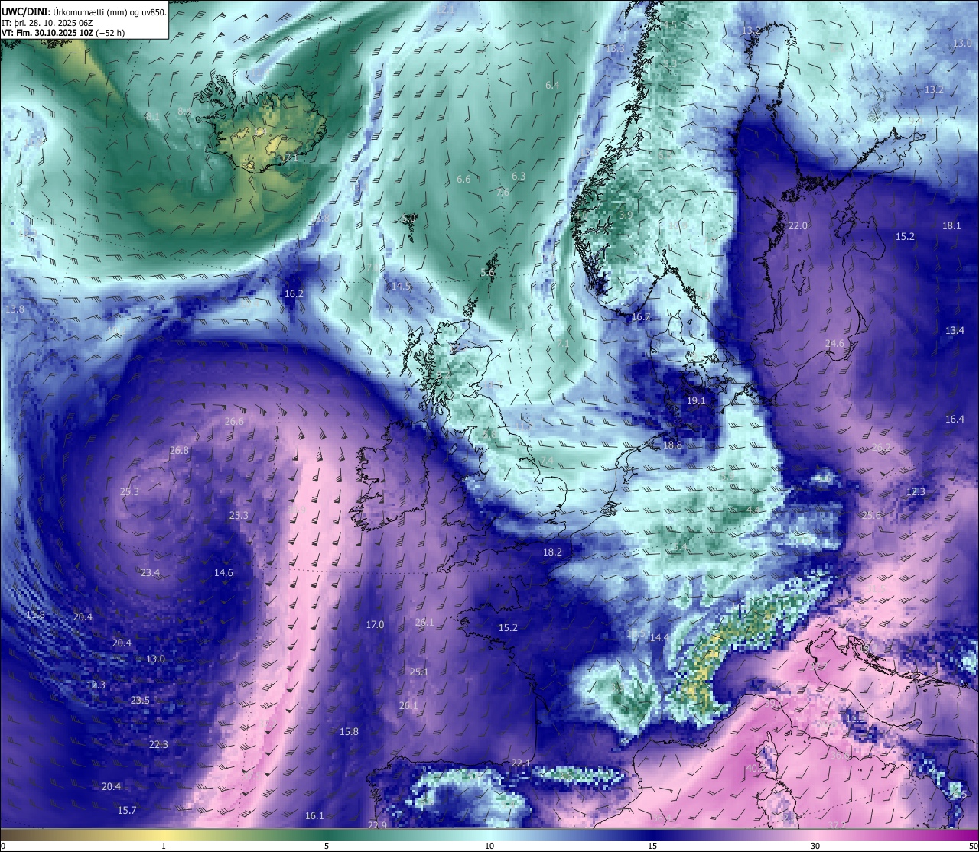Click the 16.2 value south of Iceland
The height and width of the screenshot is (852, 979).
[294, 293]
